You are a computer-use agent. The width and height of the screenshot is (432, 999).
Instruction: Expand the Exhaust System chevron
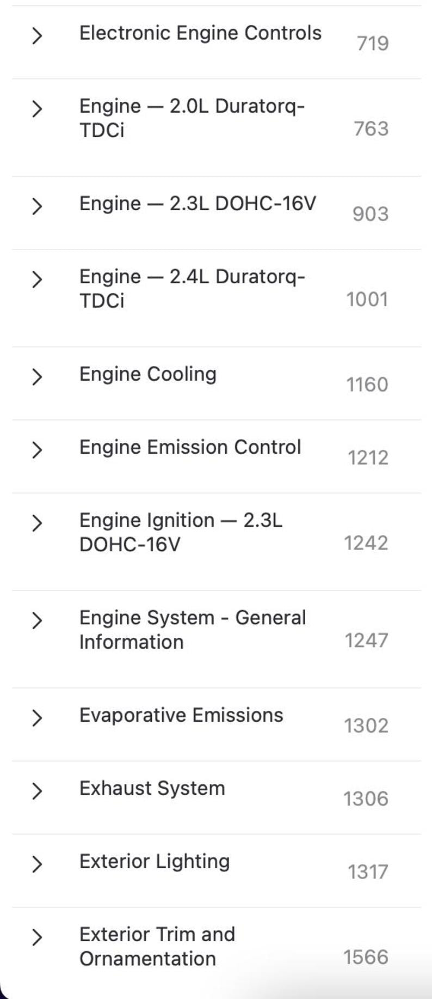[x=36, y=791]
